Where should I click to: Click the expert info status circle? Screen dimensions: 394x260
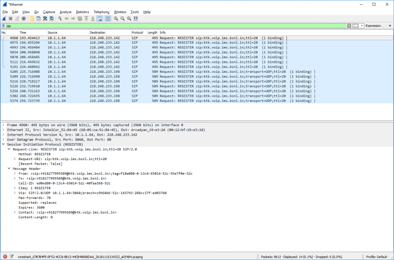pyautogui.click(x=5, y=256)
